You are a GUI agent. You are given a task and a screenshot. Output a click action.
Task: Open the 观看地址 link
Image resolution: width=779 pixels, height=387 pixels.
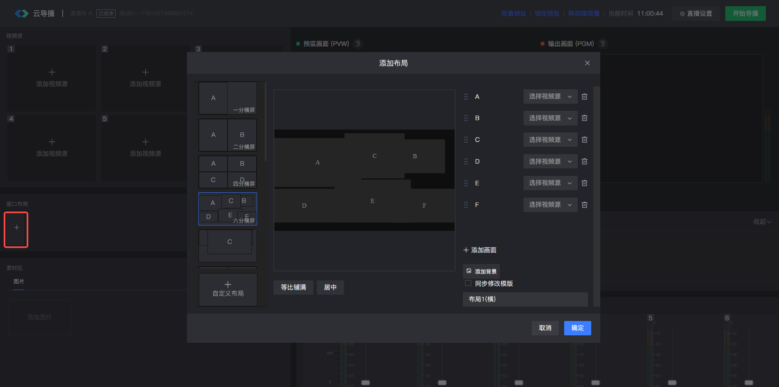(x=513, y=14)
